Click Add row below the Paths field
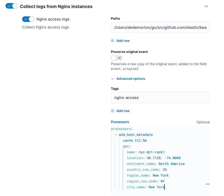Screen dimensions: 224x196 click(x=123, y=41)
